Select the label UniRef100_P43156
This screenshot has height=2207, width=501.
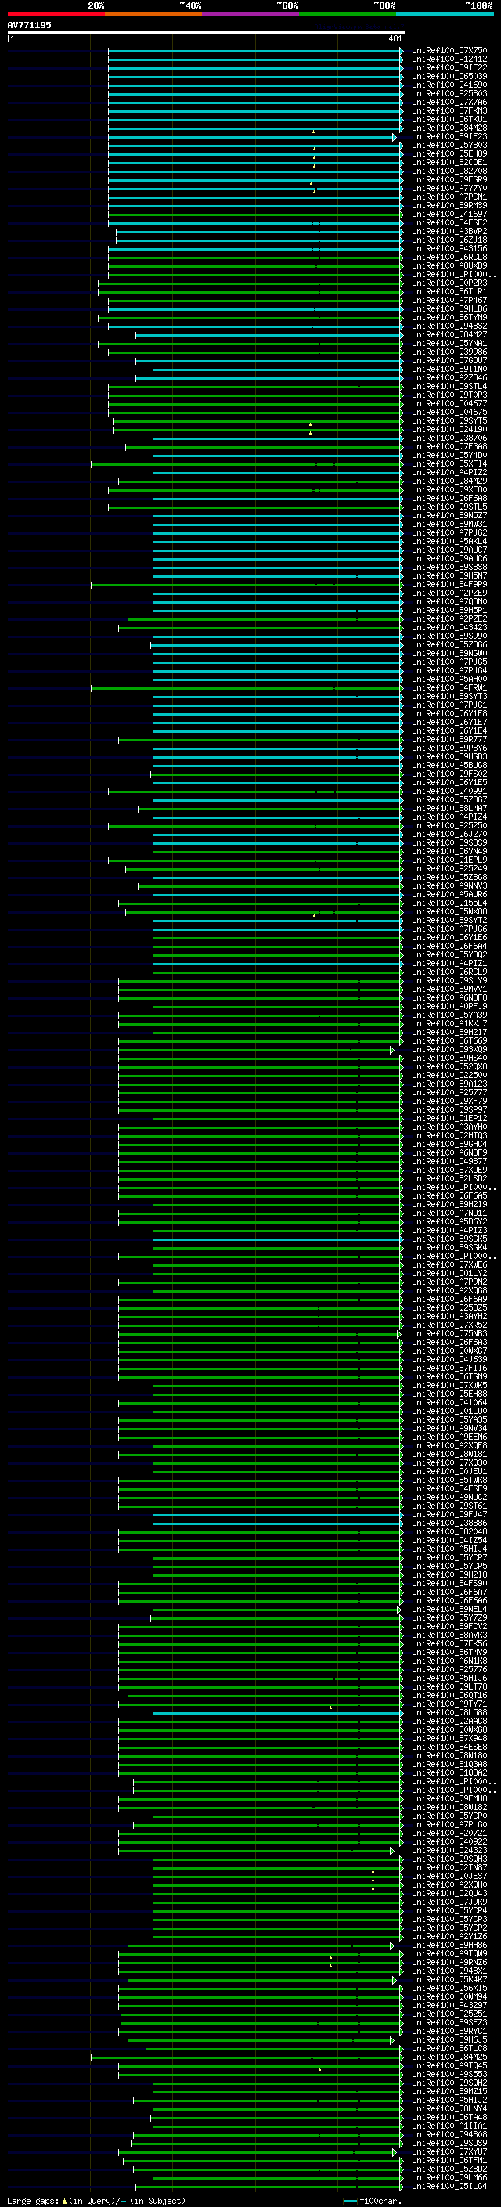pos(449,249)
